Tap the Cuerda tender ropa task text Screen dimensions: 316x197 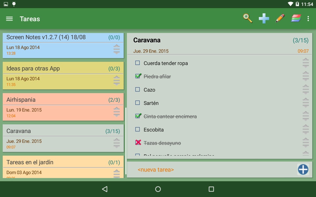(x=166, y=63)
